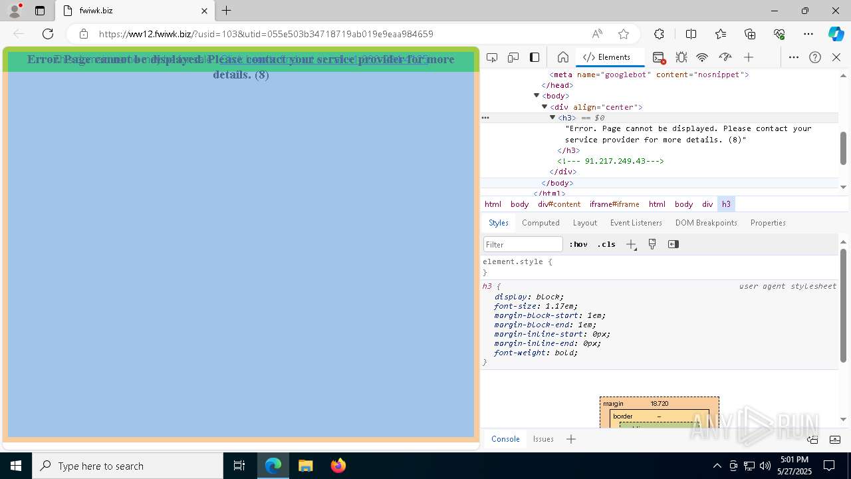Click the font-size: 1.17em declaration
Image resolution: width=851 pixels, height=479 pixels.
tap(536, 306)
